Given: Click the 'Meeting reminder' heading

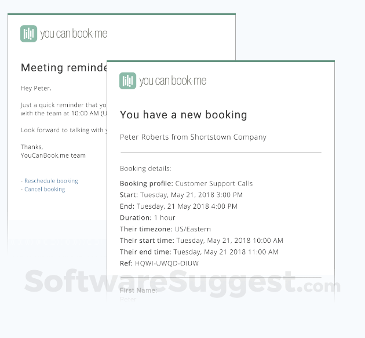Looking at the screenshot, I should pyautogui.click(x=64, y=68).
